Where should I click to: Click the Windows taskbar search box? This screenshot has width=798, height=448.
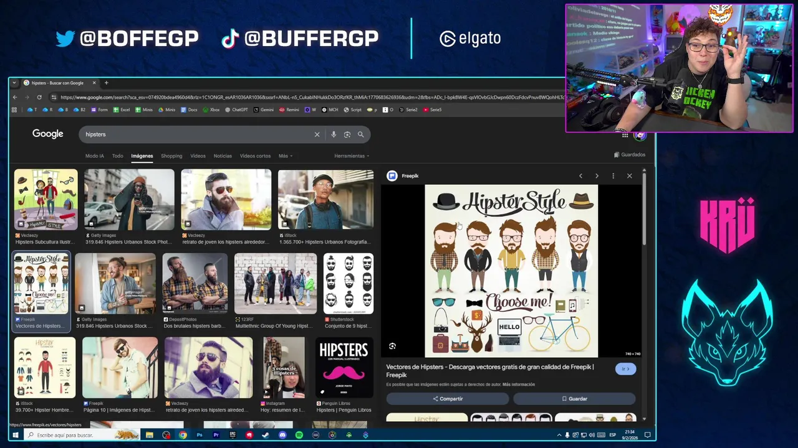click(x=81, y=435)
